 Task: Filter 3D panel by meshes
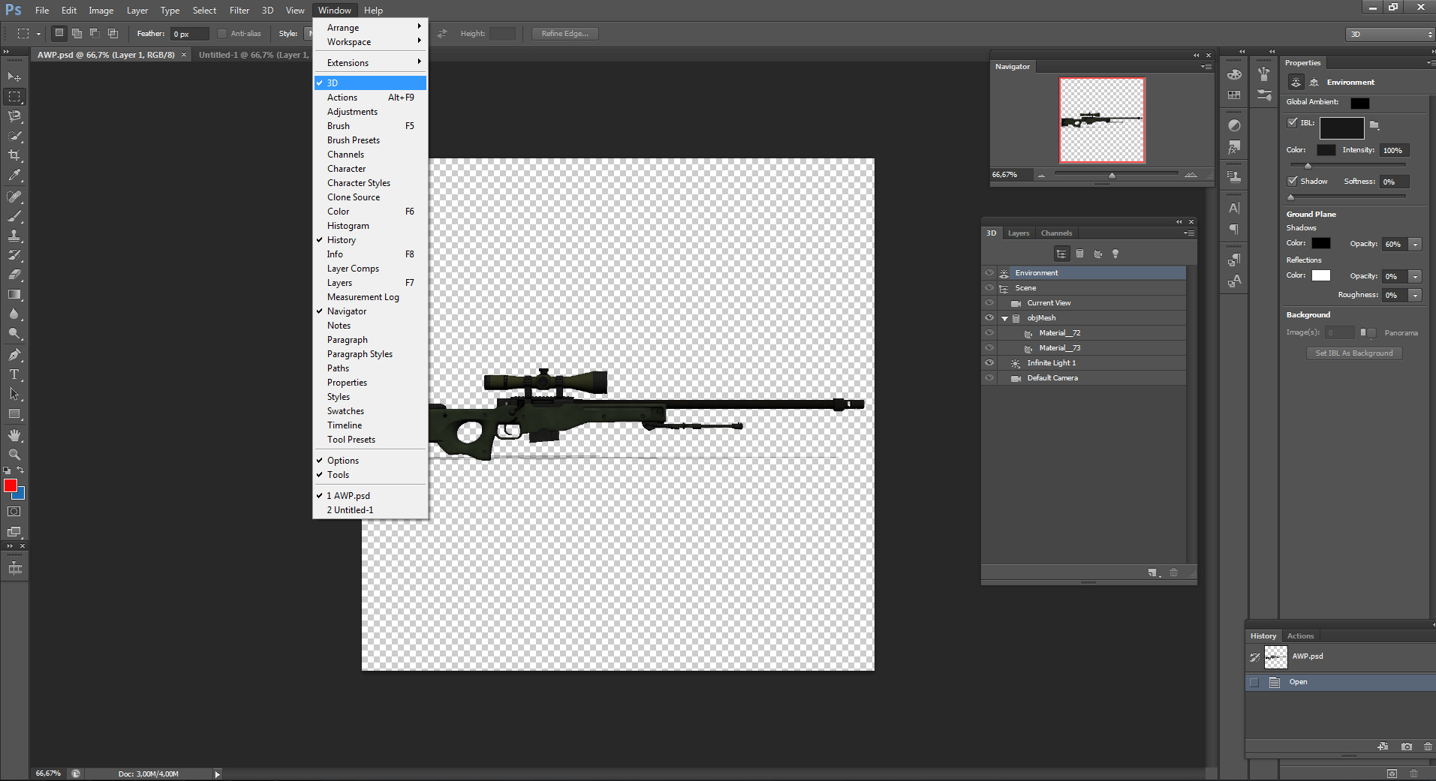(1079, 254)
